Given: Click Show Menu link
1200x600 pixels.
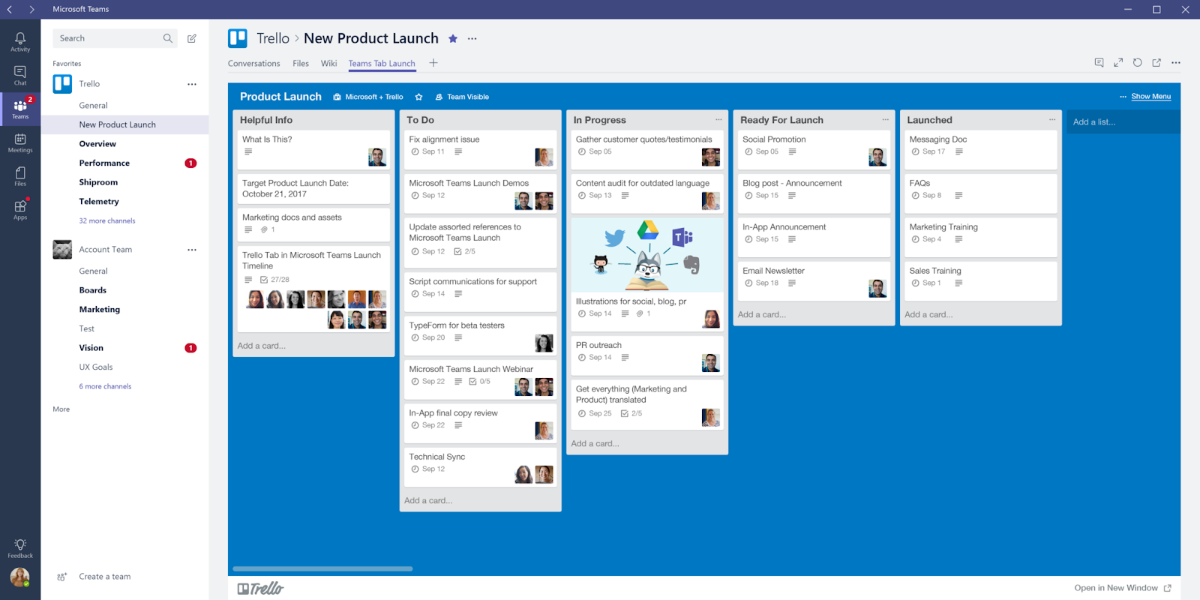Looking at the screenshot, I should pyautogui.click(x=1150, y=97).
